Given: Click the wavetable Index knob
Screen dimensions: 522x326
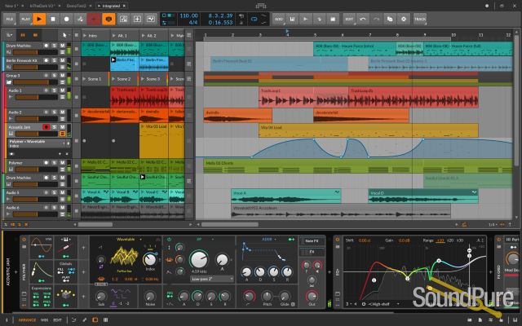Looking at the screenshot, I should [150, 259].
